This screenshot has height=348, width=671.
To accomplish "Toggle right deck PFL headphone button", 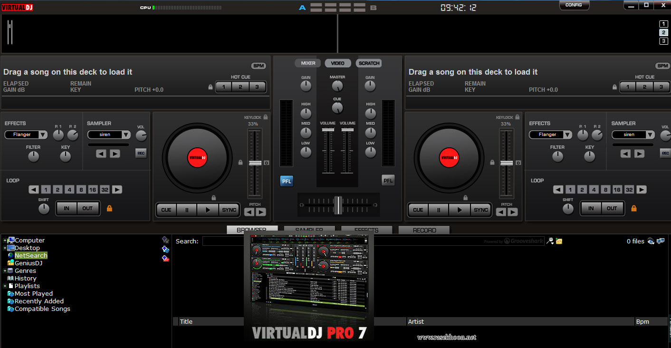I will point(388,181).
